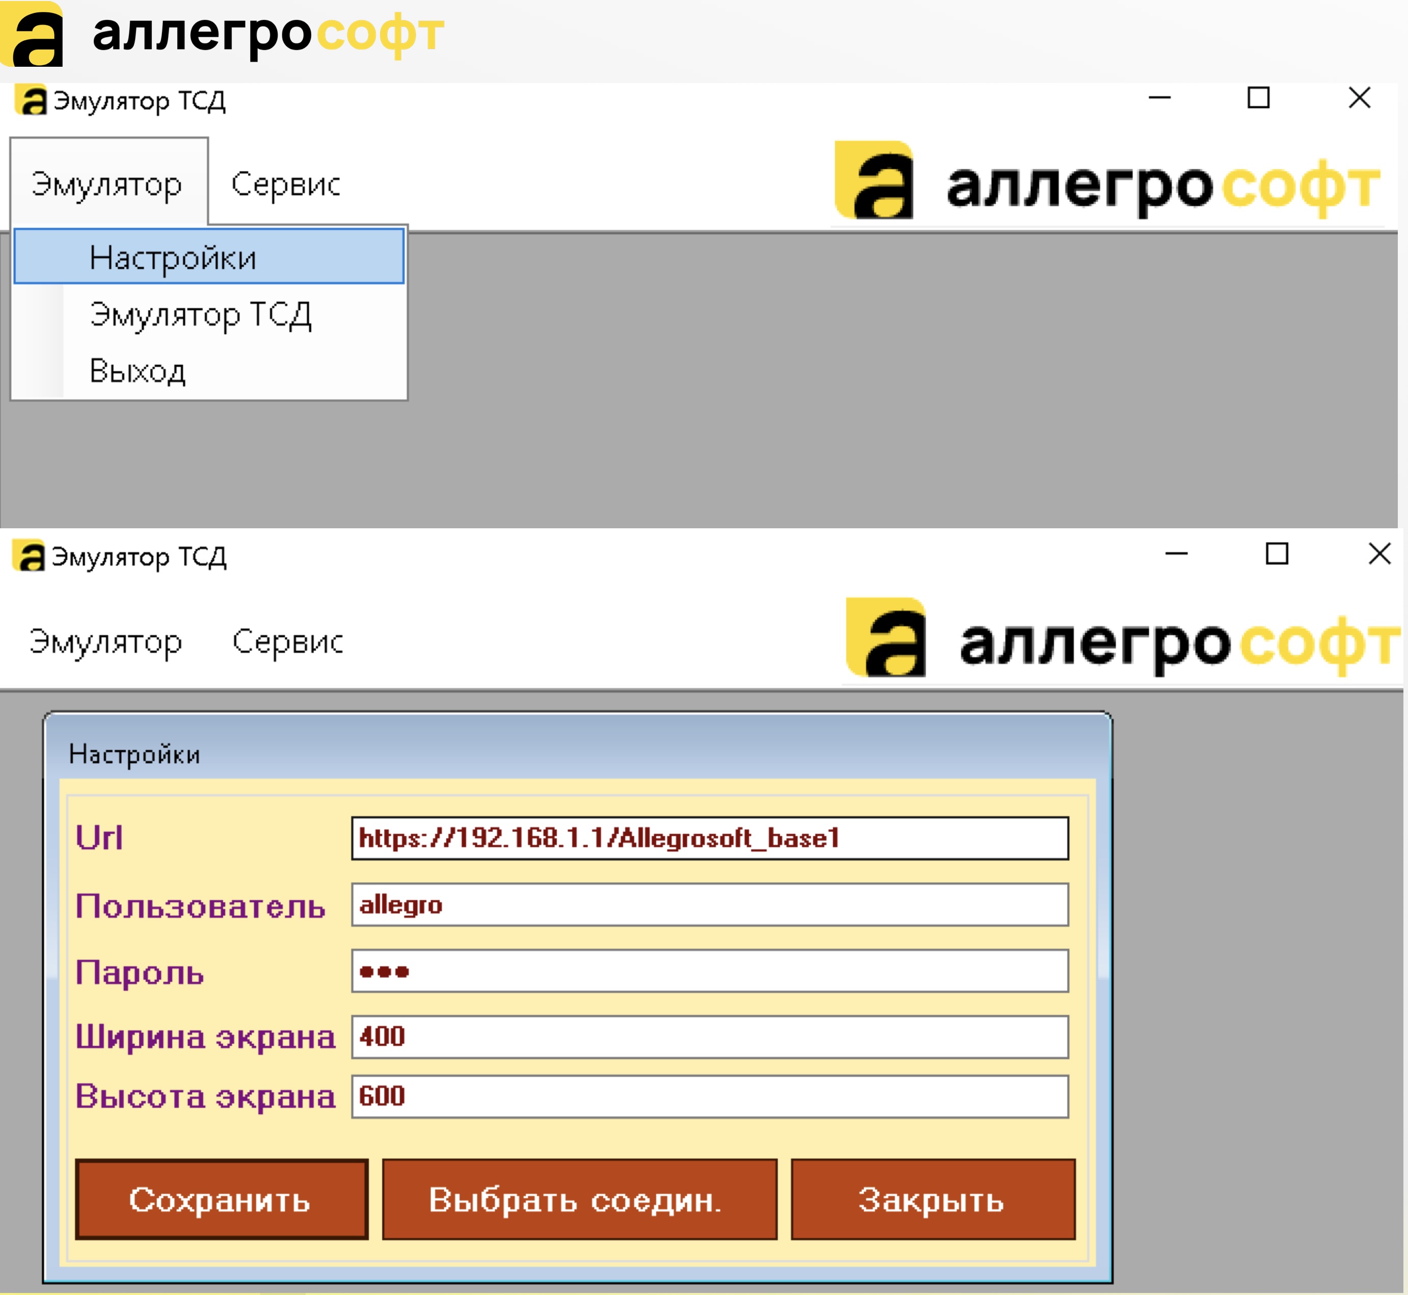Maximize the bottom Эмулятор ТСД window
This screenshot has height=1295, width=1408.
point(1277,554)
